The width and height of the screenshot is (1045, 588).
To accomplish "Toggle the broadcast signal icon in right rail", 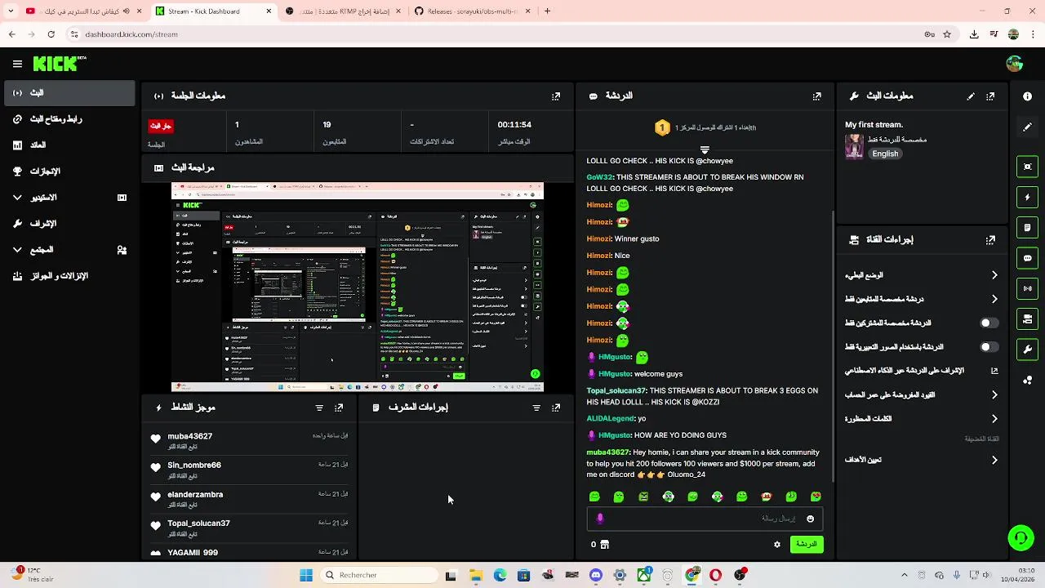I will (x=1027, y=288).
